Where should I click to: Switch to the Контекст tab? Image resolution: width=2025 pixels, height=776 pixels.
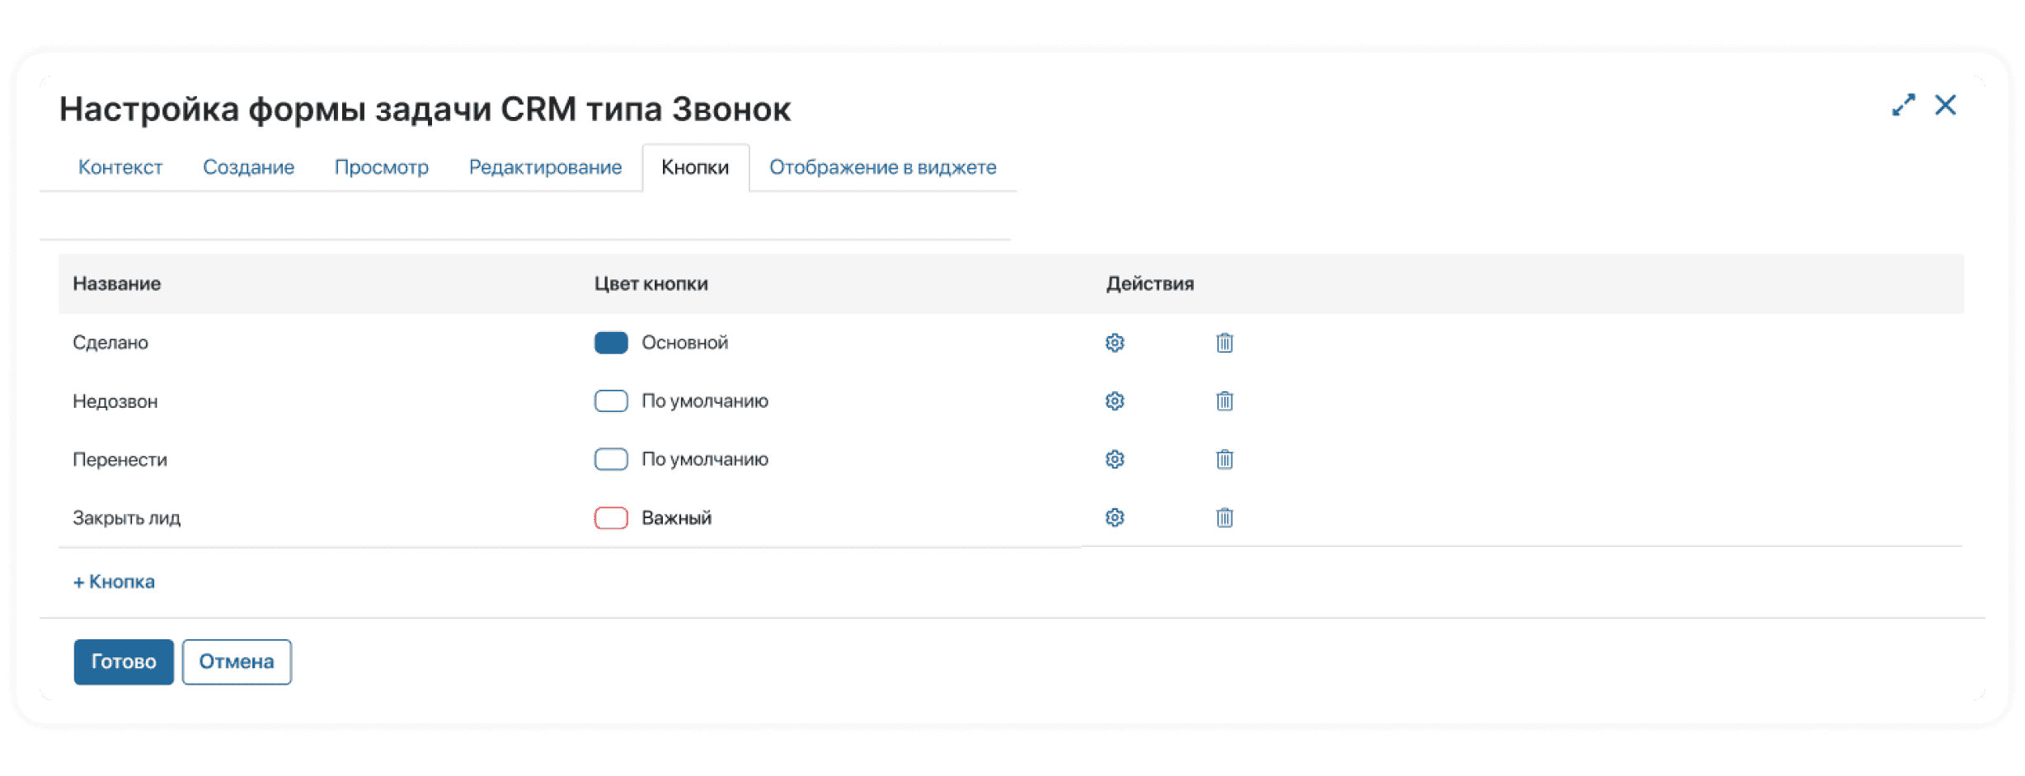120,167
